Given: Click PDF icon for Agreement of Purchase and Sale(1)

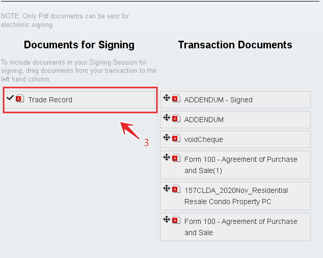Looking at the screenshot, I should pos(176,158).
